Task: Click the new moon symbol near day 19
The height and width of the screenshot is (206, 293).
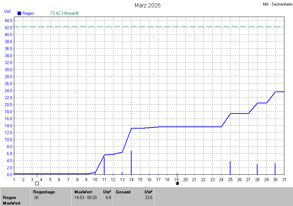Action: (177, 183)
